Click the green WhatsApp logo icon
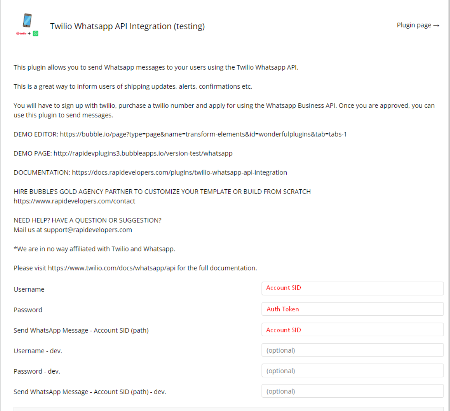The height and width of the screenshot is (411, 450). [35, 34]
